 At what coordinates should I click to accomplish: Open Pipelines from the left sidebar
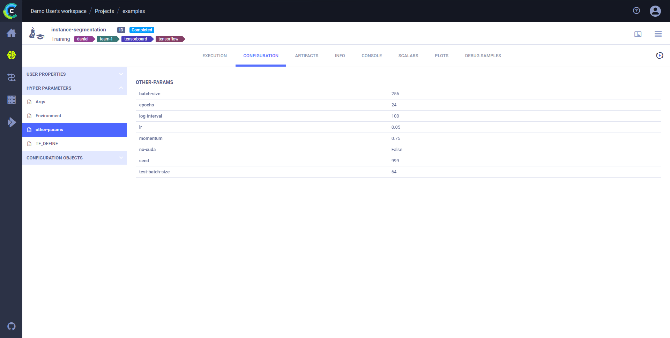[x=11, y=77]
